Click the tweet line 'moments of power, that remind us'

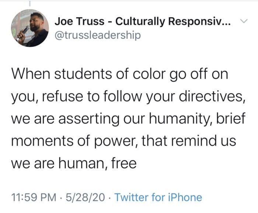123,141
